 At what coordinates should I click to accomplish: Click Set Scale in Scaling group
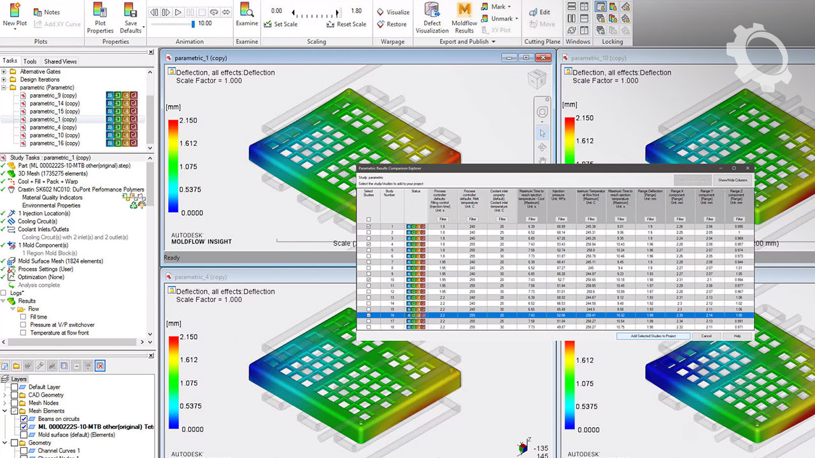pyautogui.click(x=281, y=24)
